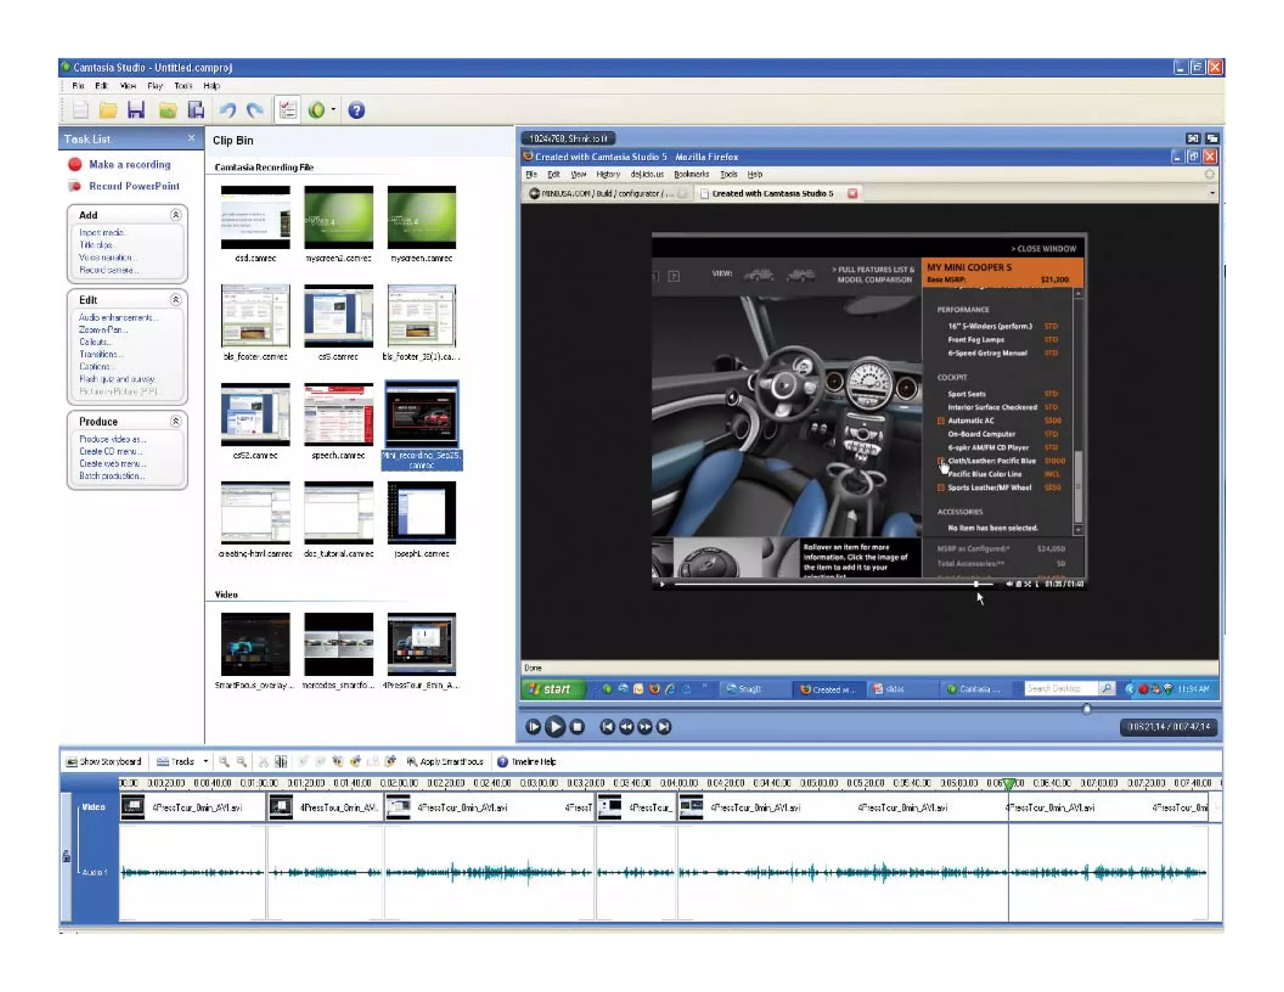Click the Cut scissors icon on the timeline toolbar
Screen dimensions: 1284x992
[x=263, y=762]
